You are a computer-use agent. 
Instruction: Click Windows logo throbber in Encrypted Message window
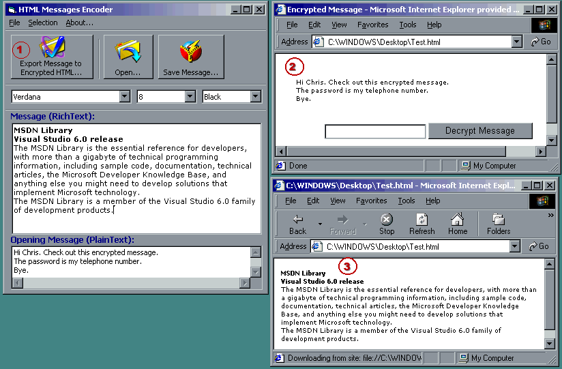(x=544, y=25)
